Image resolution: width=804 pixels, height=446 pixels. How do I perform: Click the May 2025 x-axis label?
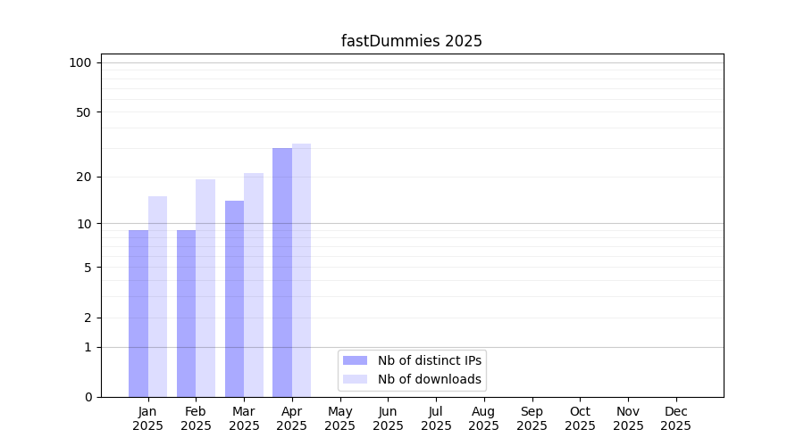pos(340,418)
